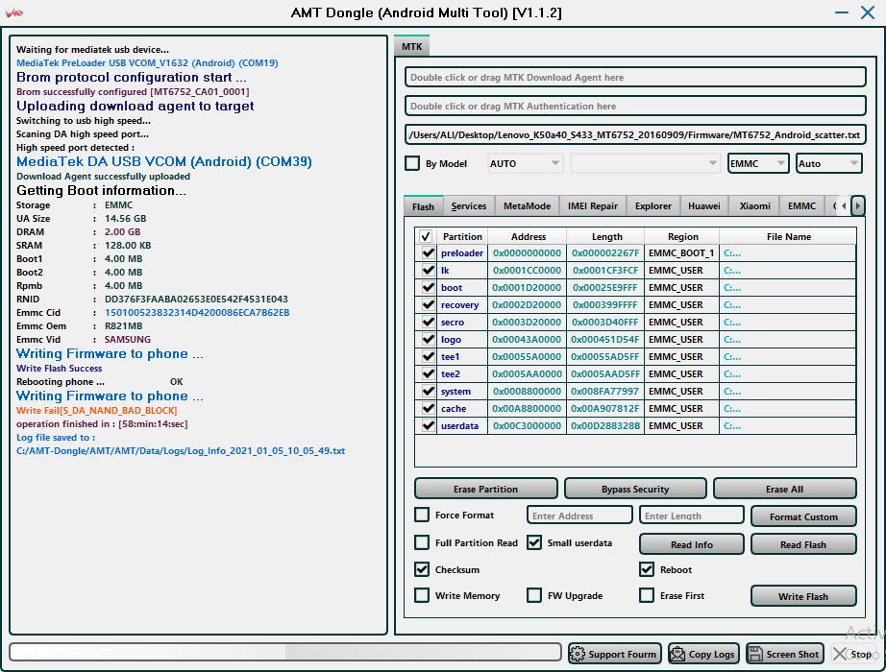Click the Read Info button
Image resolution: width=886 pixels, height=672 pixels.
click(692, 543)
